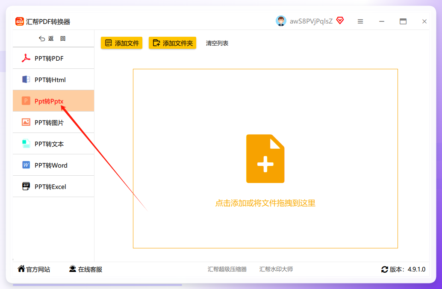Click the red VIP diamond badge
Viewport: 442px width, 289px height.
coord(340,21)
